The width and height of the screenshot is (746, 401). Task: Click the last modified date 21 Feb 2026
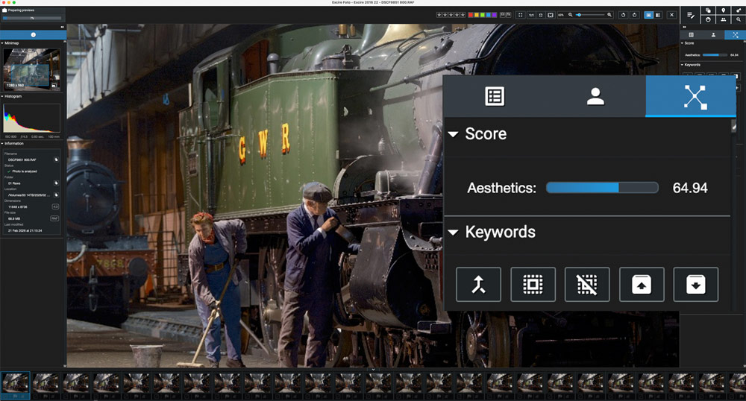pyautogui.click(x=25, y=230)
